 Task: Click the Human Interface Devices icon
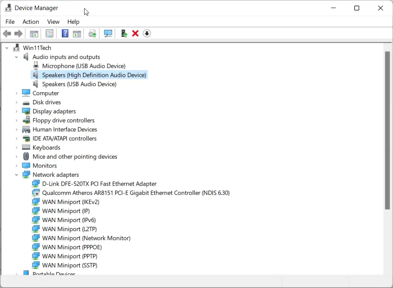pos(26,129)
